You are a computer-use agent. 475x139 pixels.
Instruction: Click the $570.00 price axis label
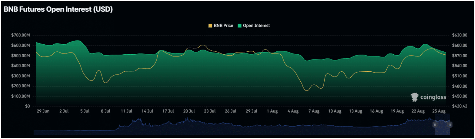tap(460, 56)
